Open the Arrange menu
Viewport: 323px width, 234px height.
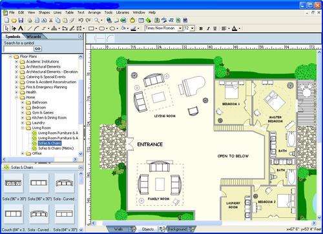pos(94,12)
